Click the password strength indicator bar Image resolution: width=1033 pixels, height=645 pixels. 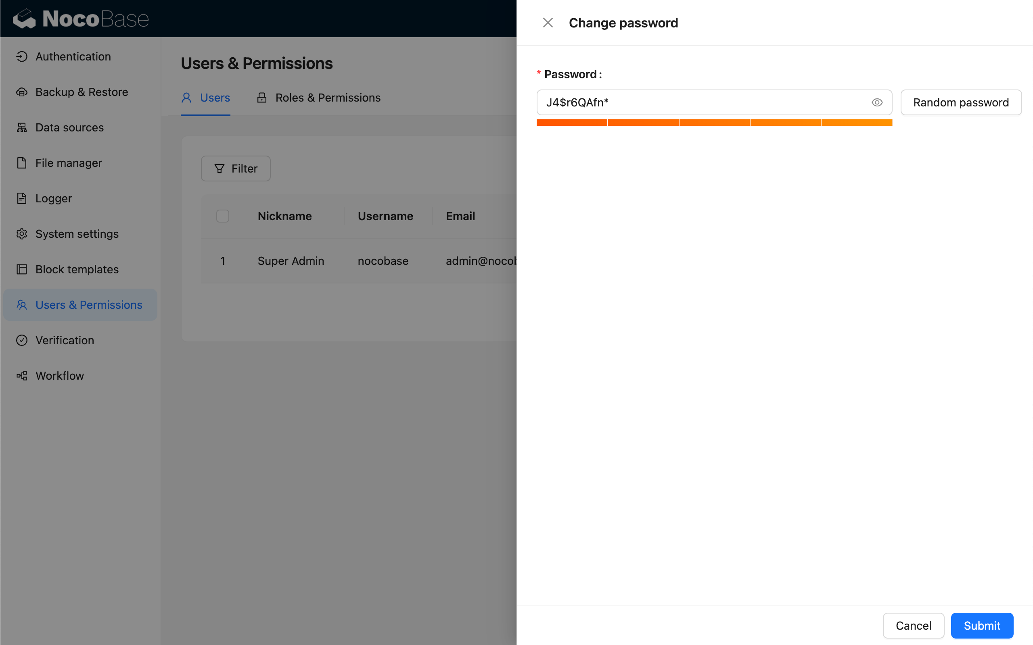[714, 123]
